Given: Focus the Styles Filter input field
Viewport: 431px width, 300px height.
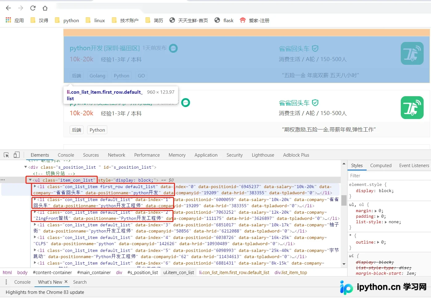Looking at the screenshot, I should pos(389,175).
